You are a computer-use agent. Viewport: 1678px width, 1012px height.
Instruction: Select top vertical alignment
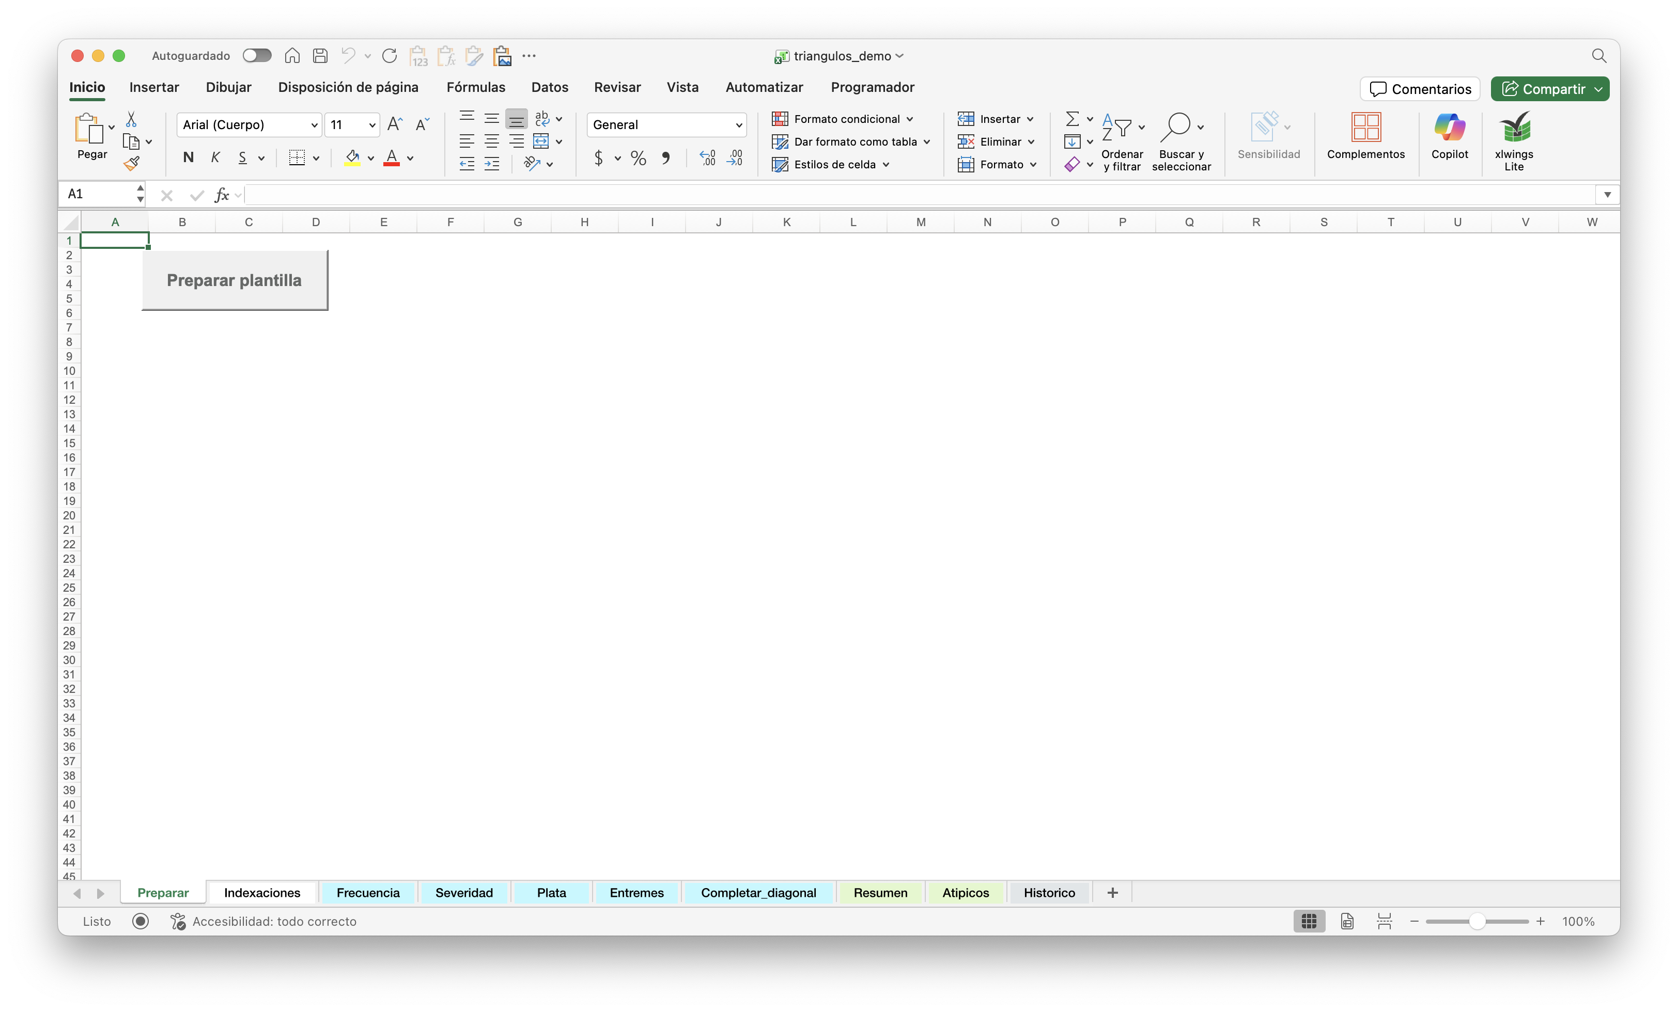click(467, 117)
